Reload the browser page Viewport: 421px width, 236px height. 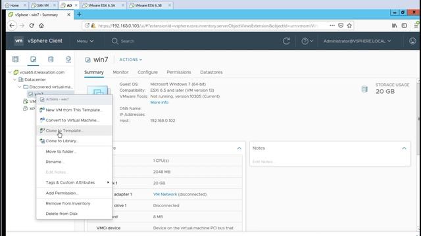[32, 26]
